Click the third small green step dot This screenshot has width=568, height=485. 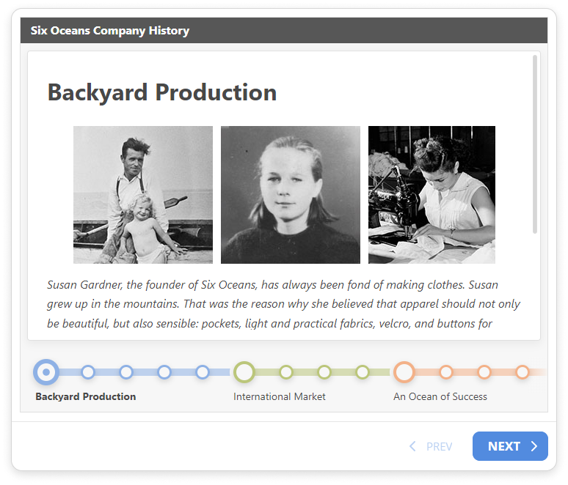(x=363, y=372)
